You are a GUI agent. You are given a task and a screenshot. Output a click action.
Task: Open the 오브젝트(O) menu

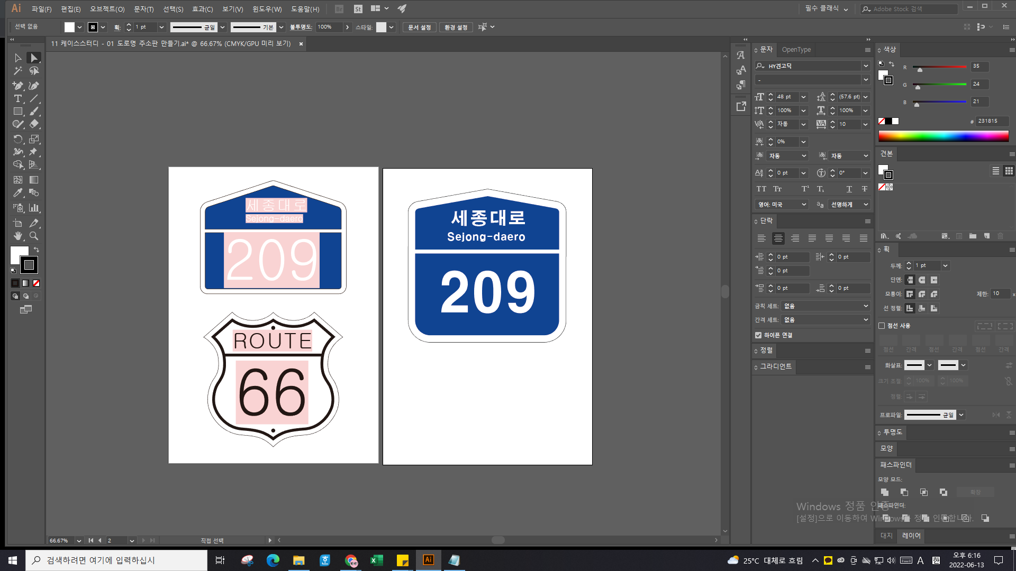(107, 9)
